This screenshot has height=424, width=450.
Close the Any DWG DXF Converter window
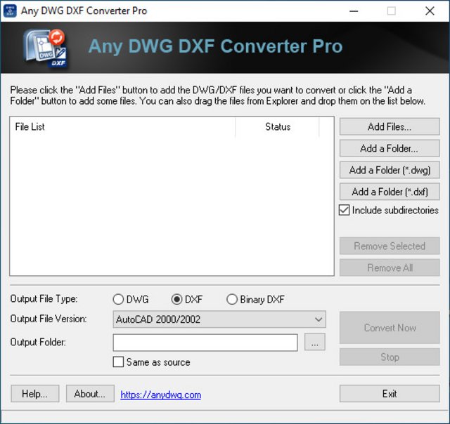(430, 11)
